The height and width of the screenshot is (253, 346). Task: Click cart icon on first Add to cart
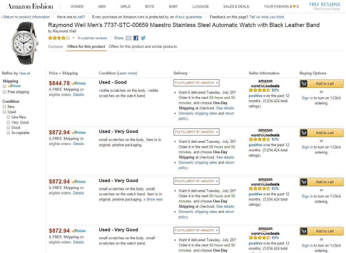click(x=304, y=84)
